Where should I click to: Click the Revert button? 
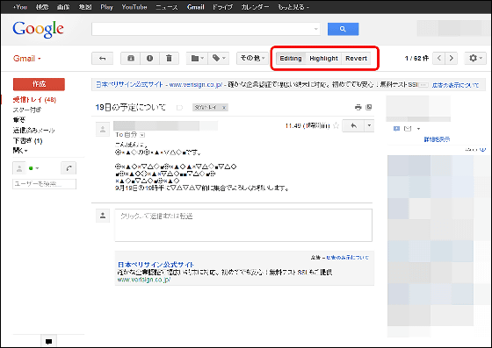click(x=356, y=59)
